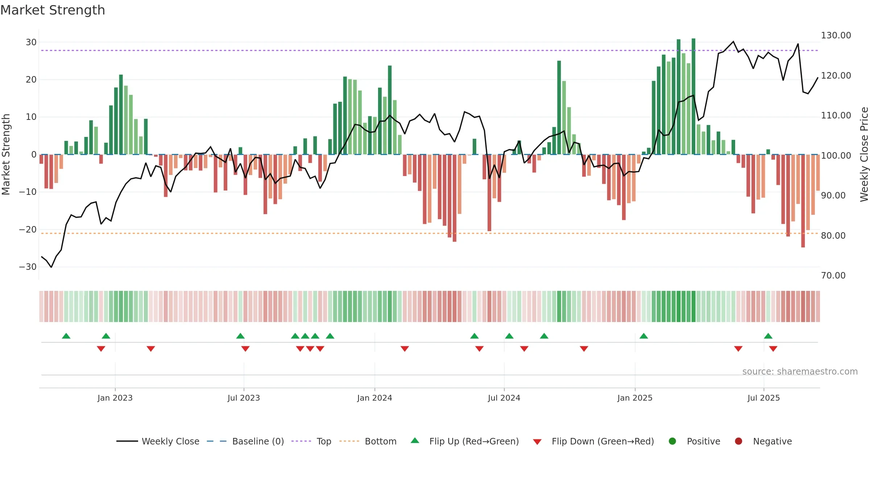Toggle the 'Flip Down (Green→Red)' legend label
Image resolution: width=870 pixels, height=489 pixels.
(x=603, y=441)
